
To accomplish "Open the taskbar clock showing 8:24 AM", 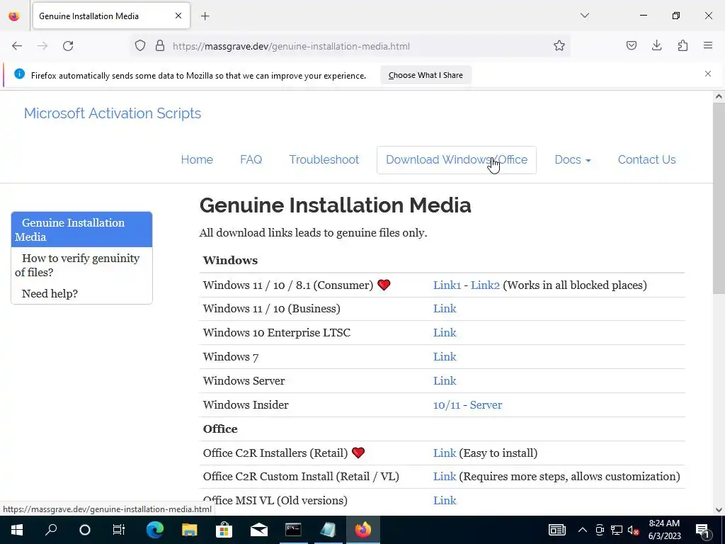I will tap(664, 530).
